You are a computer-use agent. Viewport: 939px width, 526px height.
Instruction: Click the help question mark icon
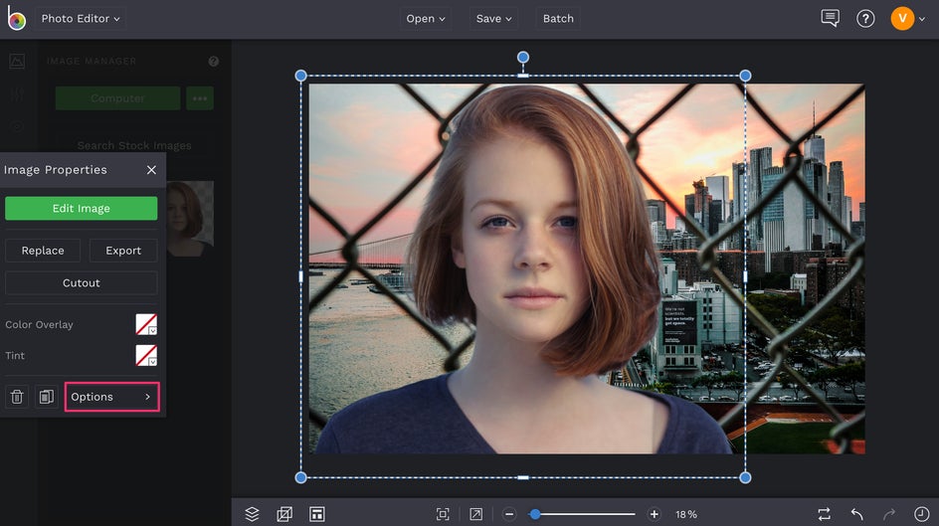coord(865,18)
